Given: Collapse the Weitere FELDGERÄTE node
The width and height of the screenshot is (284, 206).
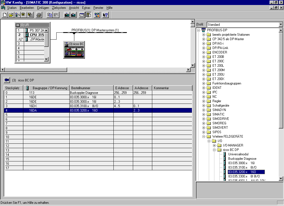Looking at the screenshot, I should point(204,137).
